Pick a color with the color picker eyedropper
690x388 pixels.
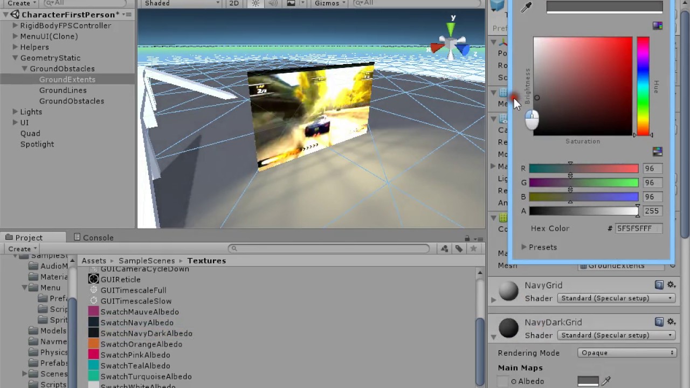click(x=526, y=7)
